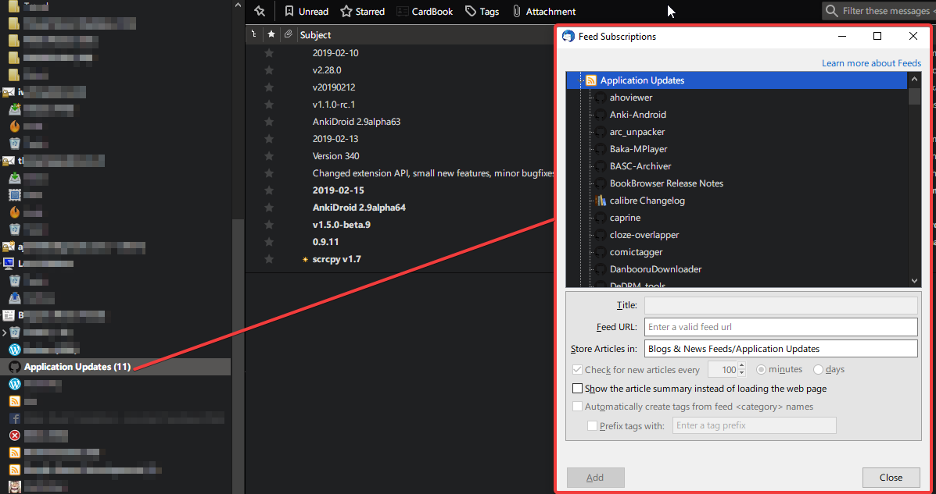936x494 pixels.
Task: Increase the check interval with up arrow
Action: pos(742,365)
